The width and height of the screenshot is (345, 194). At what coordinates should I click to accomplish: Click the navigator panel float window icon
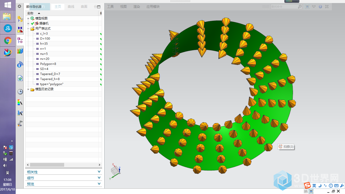pos(99,7)
